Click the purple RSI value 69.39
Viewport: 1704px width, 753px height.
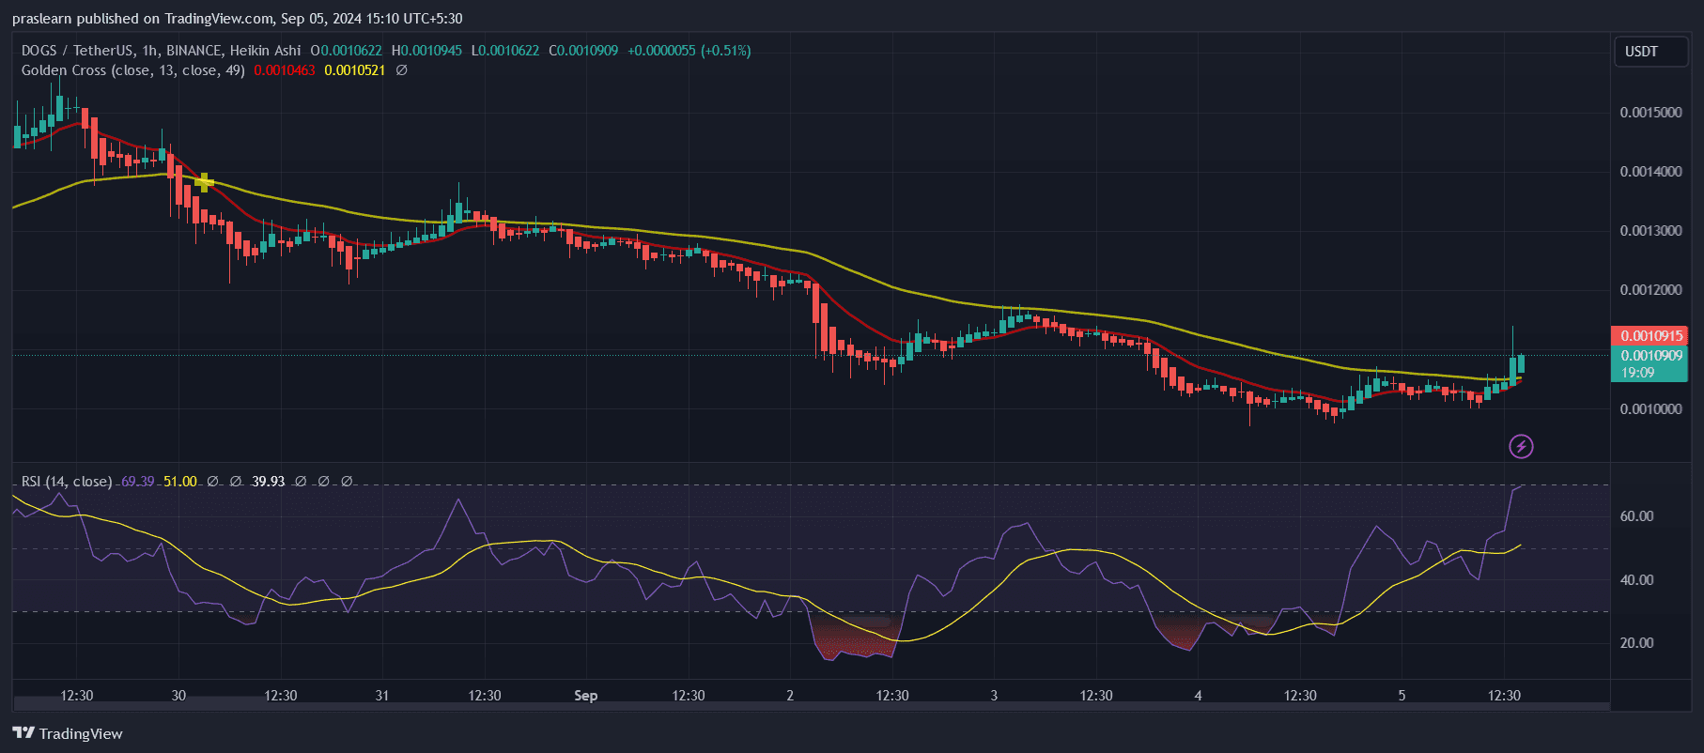138,482
